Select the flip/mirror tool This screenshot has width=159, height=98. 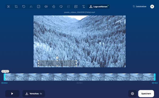pos(31,7)
